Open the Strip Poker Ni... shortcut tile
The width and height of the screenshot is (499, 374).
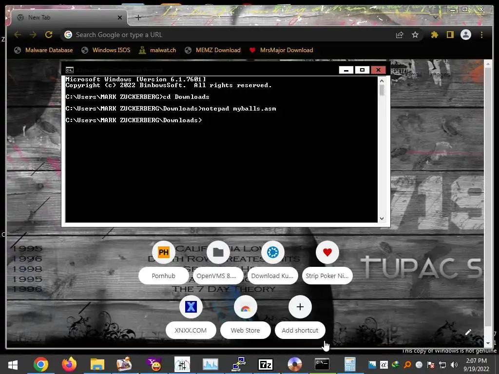click(327, 262)
